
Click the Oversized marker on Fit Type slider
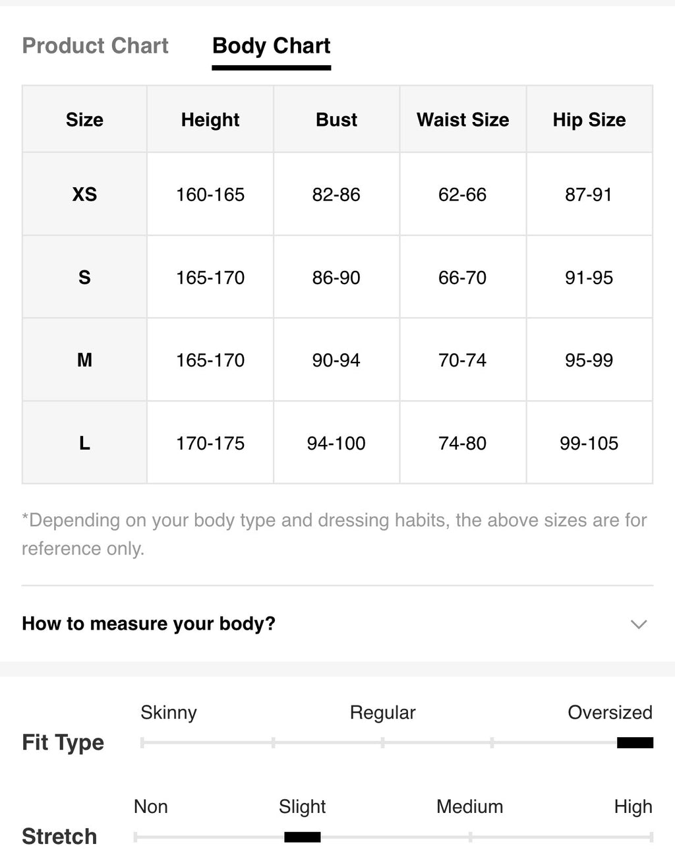635,743
